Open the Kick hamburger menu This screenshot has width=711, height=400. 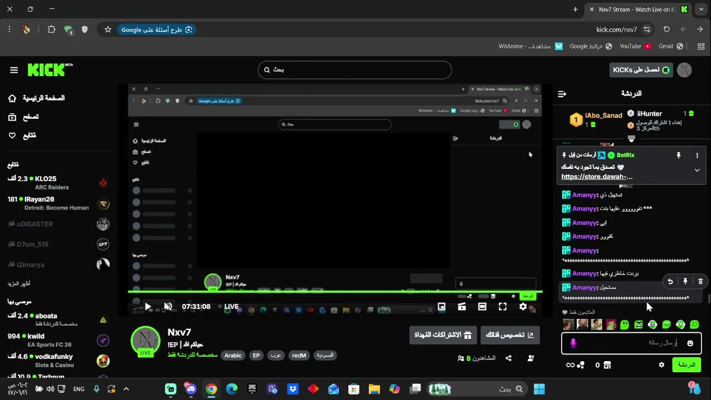[x=14, y=70]
